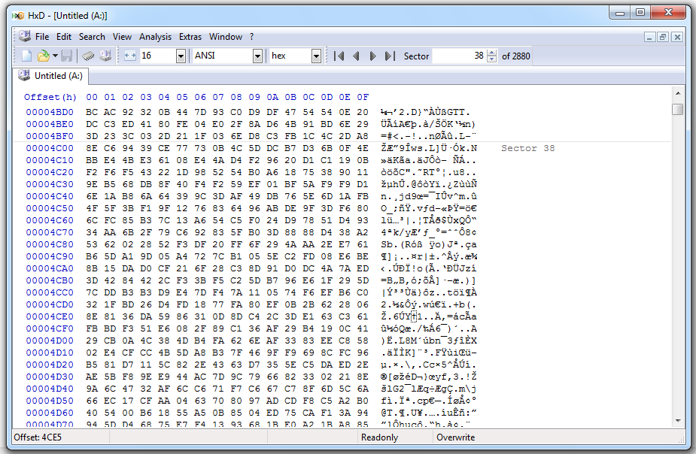This screenshot has height=454, width=696.
Task: Click the first byte 53 in row 00004C80
Action: pos(92,244)
